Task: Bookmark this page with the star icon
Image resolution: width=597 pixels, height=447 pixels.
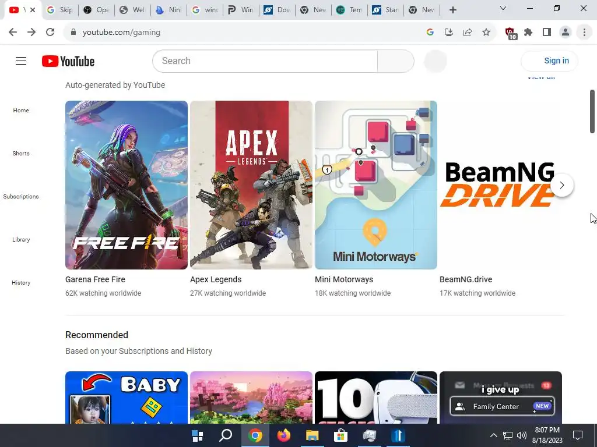Action: (x=486, y=33)
